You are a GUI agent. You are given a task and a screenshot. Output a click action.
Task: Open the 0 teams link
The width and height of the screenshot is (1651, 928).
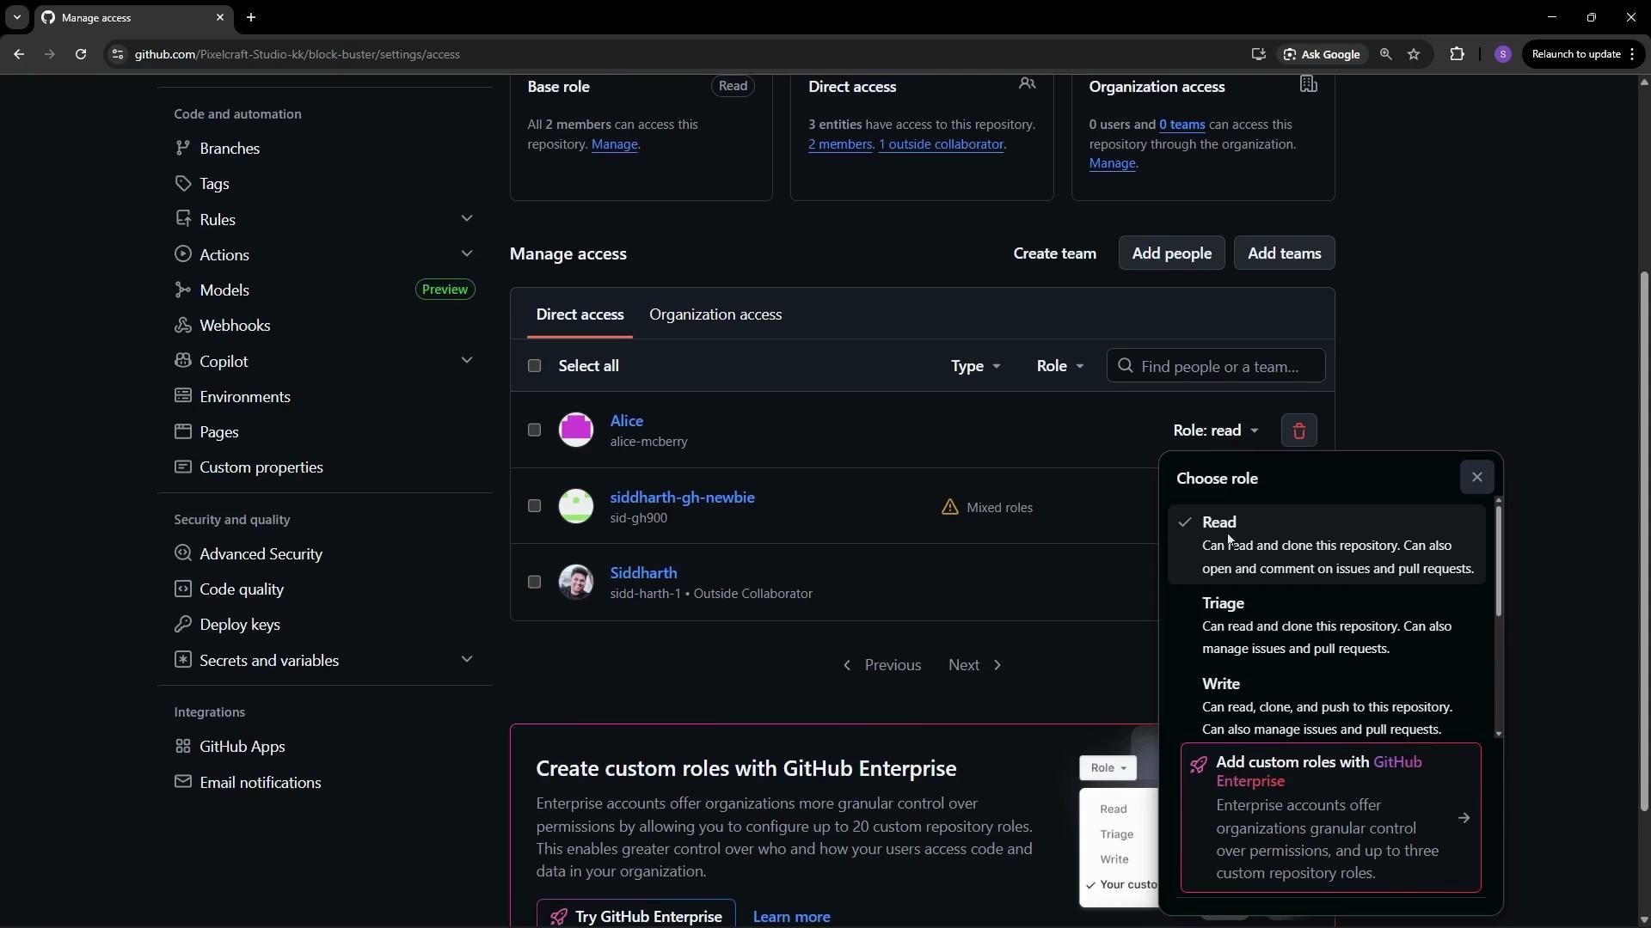1181,125
